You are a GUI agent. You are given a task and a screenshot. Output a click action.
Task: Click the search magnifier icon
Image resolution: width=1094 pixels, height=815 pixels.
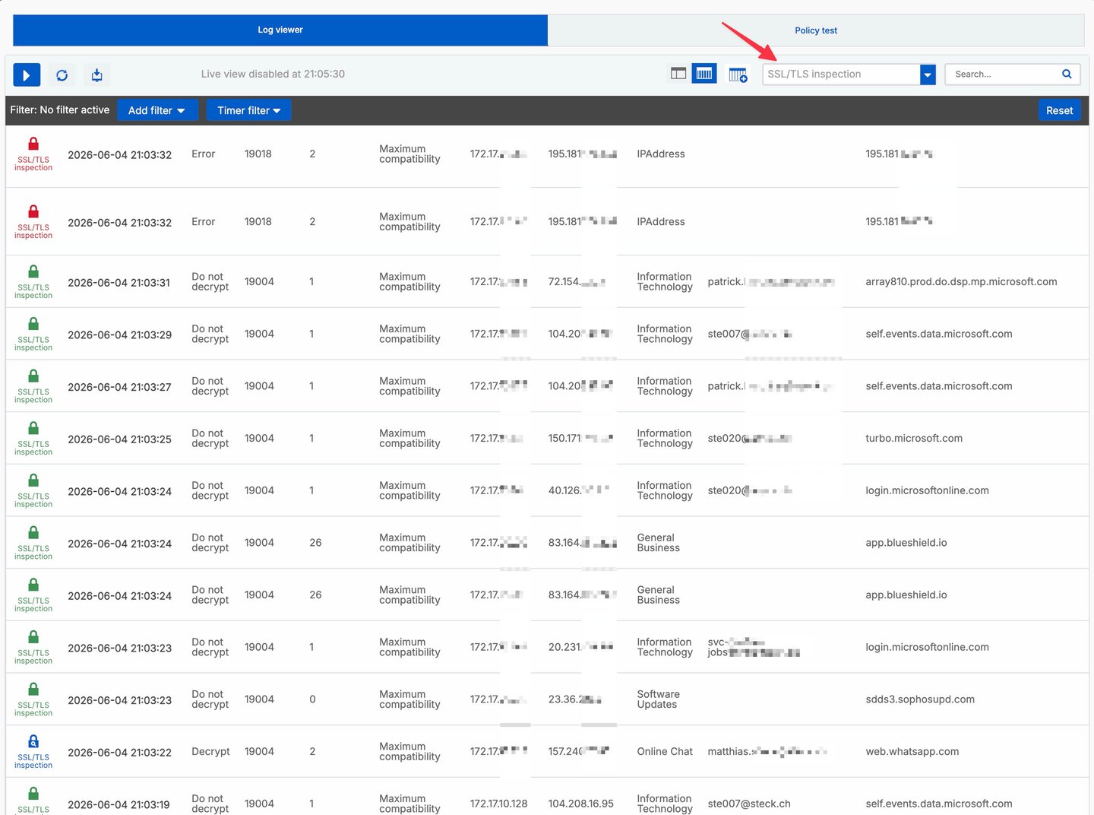[x=1067, y=74]
